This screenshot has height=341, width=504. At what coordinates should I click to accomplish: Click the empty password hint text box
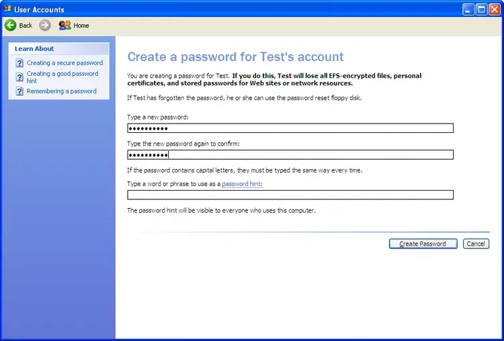290,195
